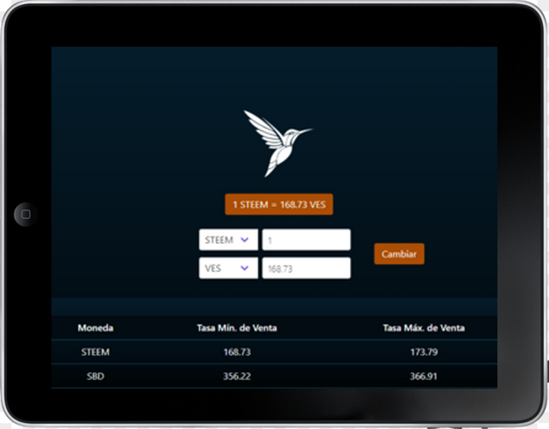Screen dimensions: 549x429
Task: Click the Cambiar button
Action: pos(399,254)
